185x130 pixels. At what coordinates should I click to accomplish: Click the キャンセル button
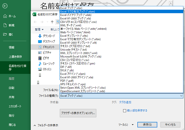pos(170,125)
